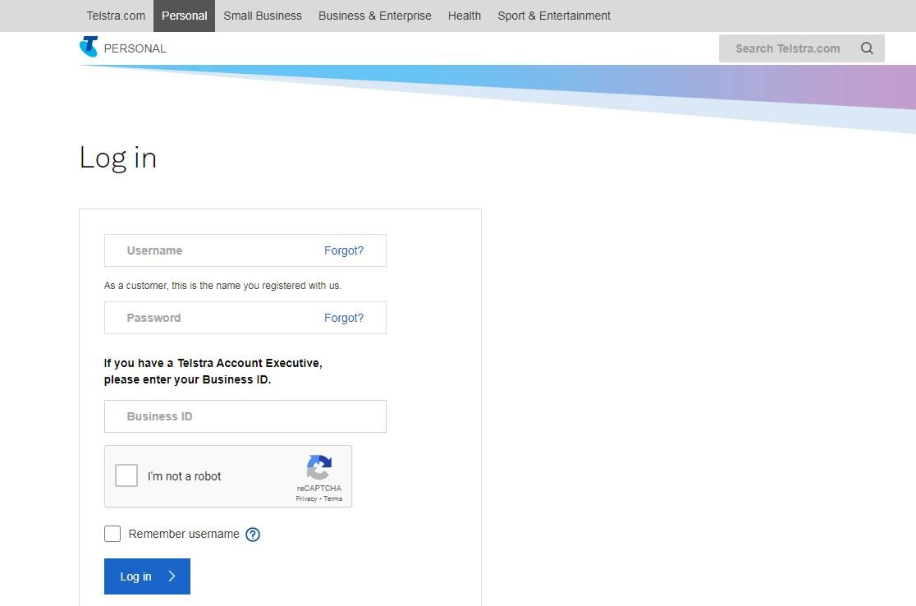The height and width of the screenshot is (606, 916).
Task: Go to Business & Enterprise tab
Action: click(x=375, y=16)
